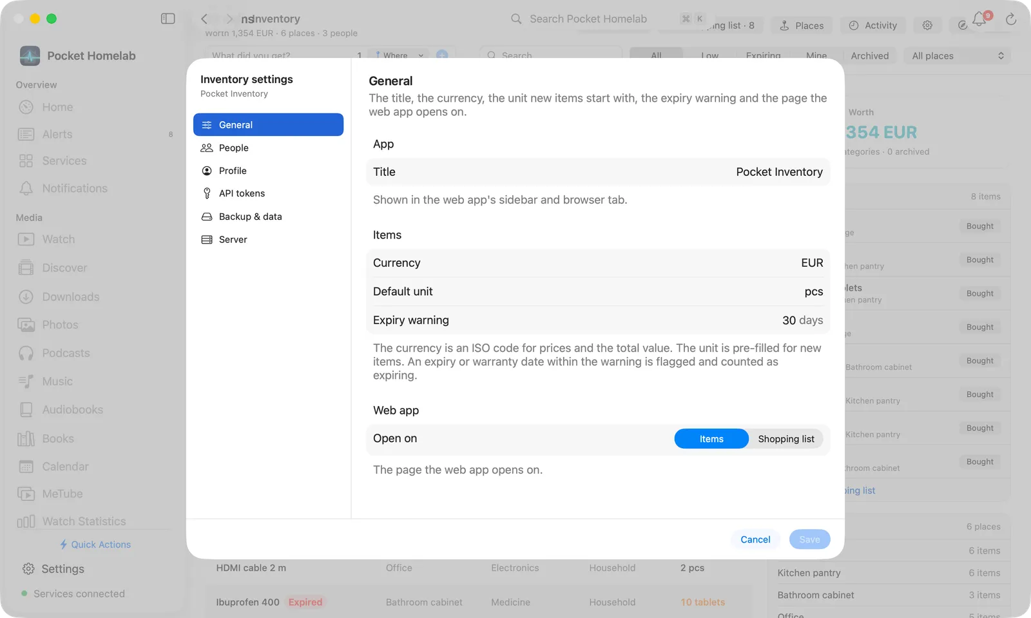Select API tokens settings tab
The width and height of the screenshot is (1031, 618).
(x=268, y=193)
